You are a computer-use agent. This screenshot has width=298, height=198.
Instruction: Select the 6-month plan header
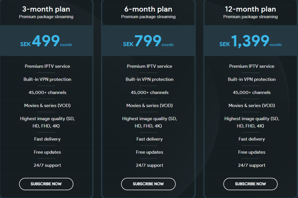tap(148, 9)
